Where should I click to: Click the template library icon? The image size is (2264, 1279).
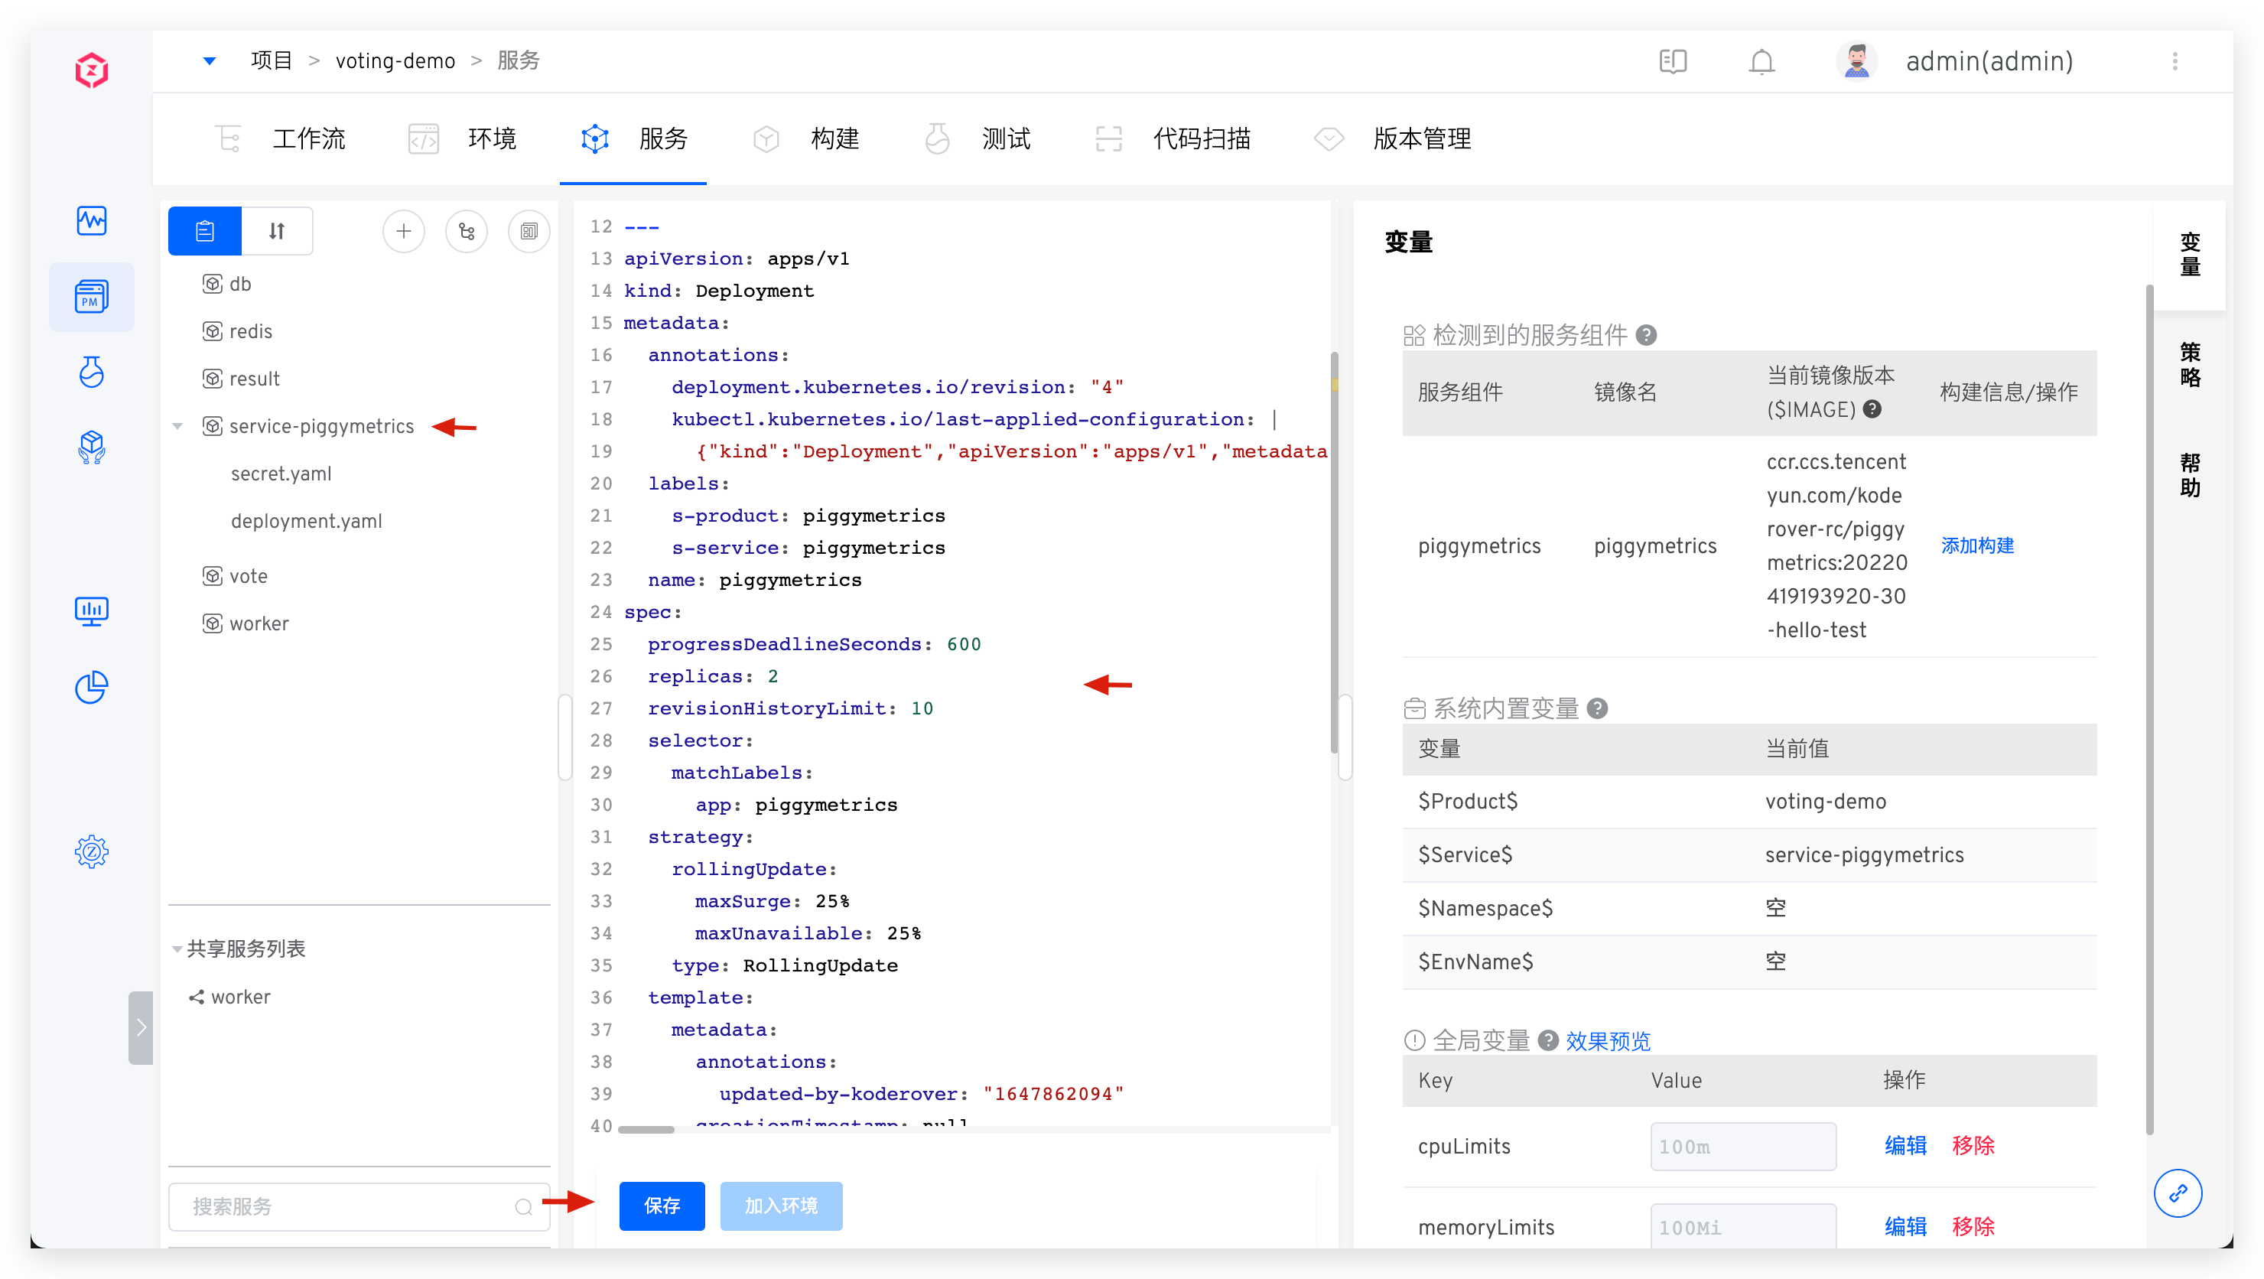pos(529,231)
